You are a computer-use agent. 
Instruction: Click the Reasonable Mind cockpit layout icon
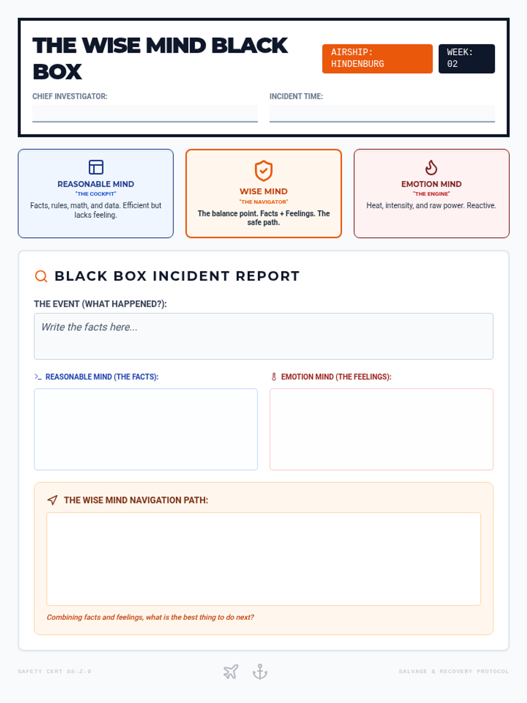[96, 167]
